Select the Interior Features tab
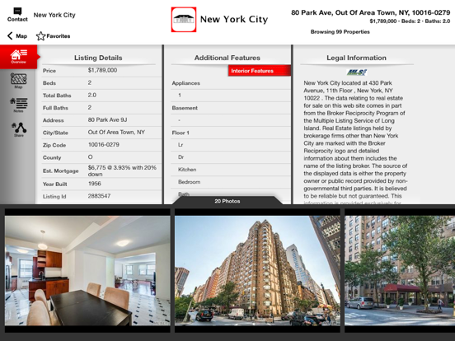455x341 pixels. [x=260, y=71]
